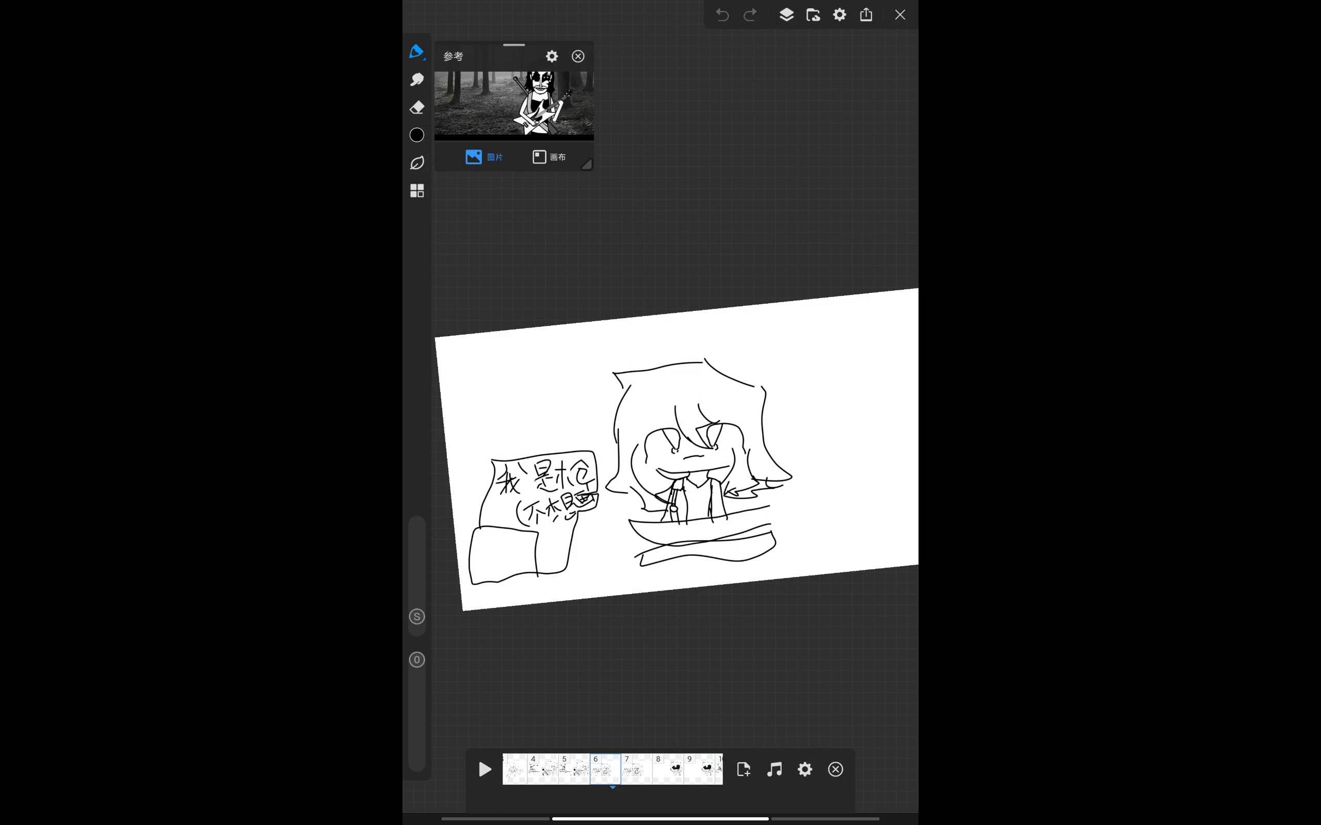This screenshot has width=1321, height=825.
Task: Click the resize corner of reference panel
Action: point(586,164)
